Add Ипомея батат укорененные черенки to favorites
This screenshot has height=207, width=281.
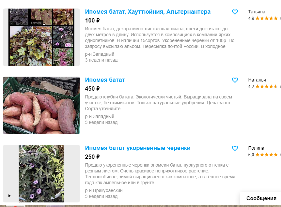tap(235, 148)
